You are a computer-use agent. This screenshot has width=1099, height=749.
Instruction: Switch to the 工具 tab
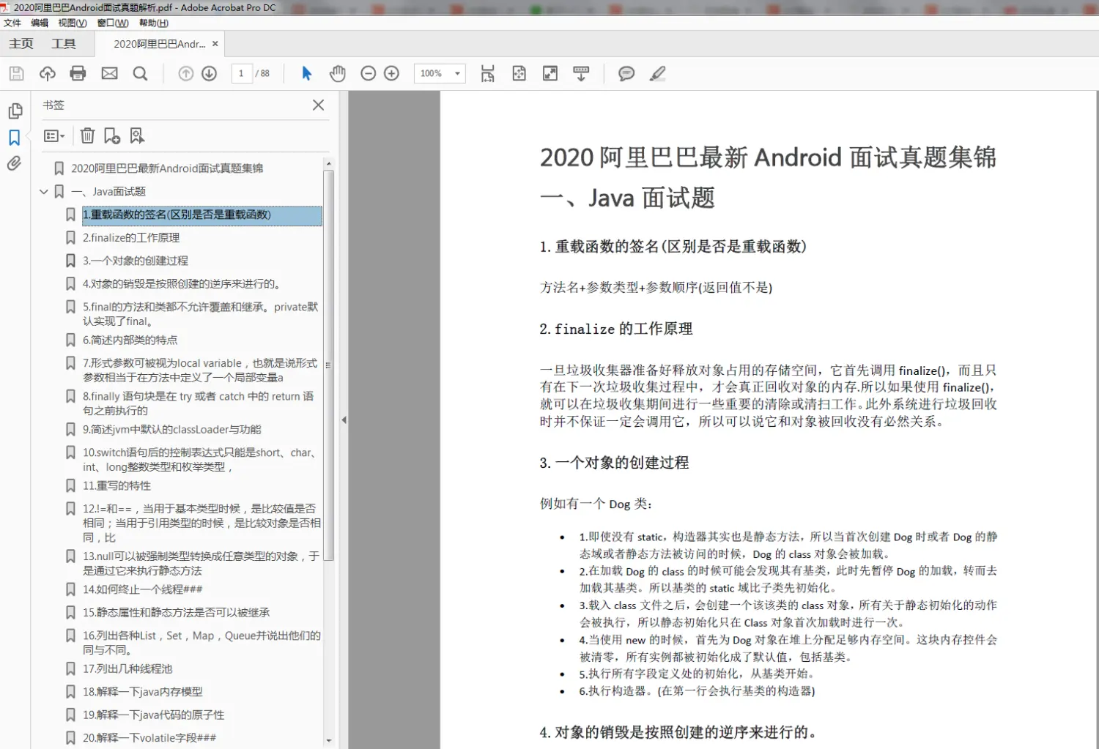click(64, 44)
